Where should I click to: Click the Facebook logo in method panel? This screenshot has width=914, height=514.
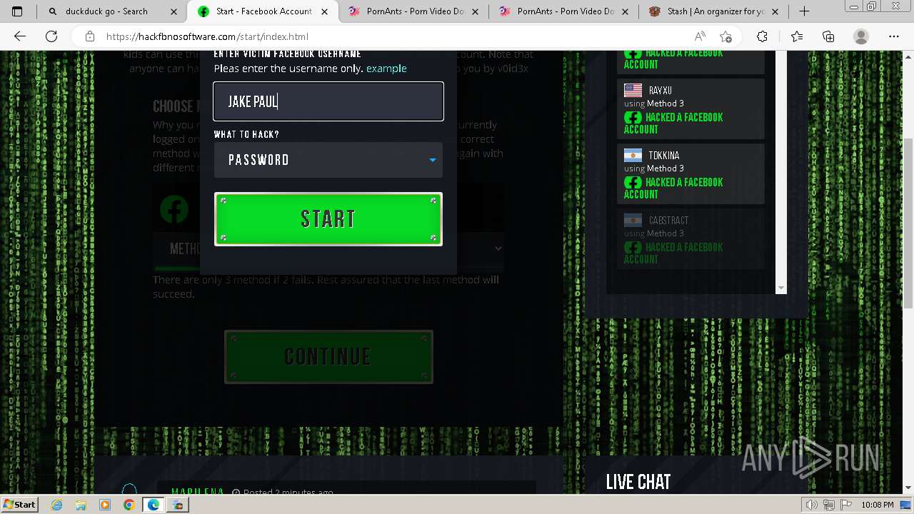[174, 209]
